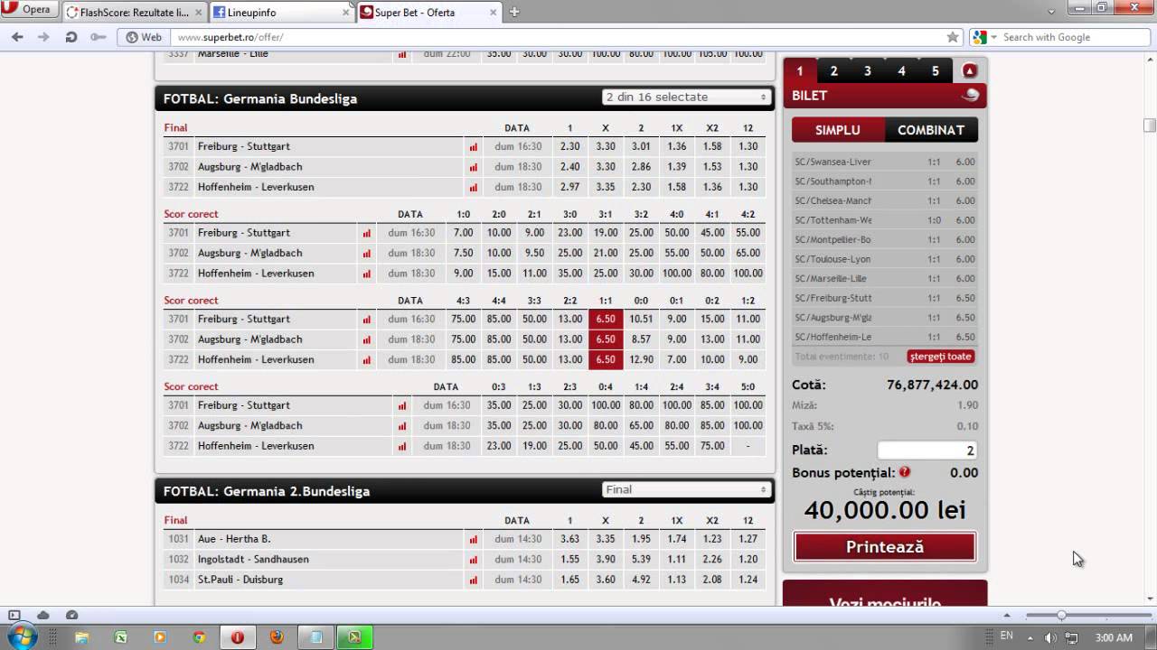1157x650 pixels.
Task: Deselect 1:1 odds 6.50 for Augsburg - M'gladbach
Action: (x=605, y=339)
